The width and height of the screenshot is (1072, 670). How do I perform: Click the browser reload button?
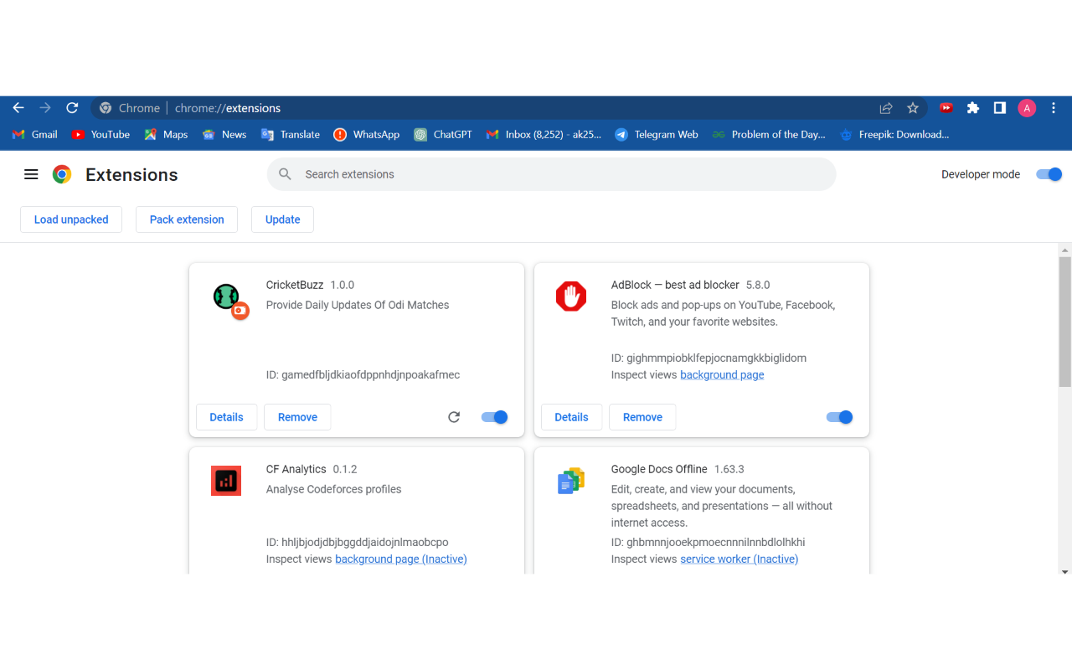[72, 108]
